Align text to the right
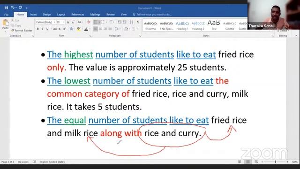Screen dimensions: 300x169 click(x=105, y=29)
